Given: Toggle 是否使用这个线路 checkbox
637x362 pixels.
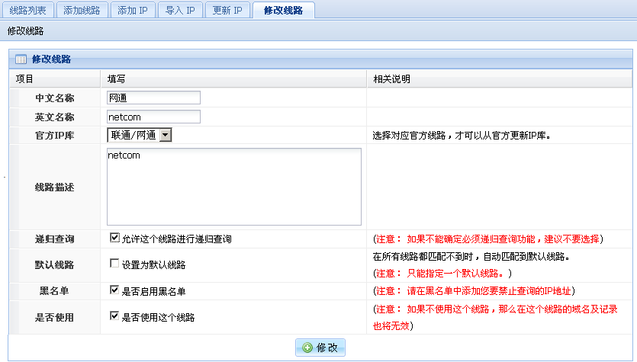Looking at the screenshot, I should [x=114, y=316].
